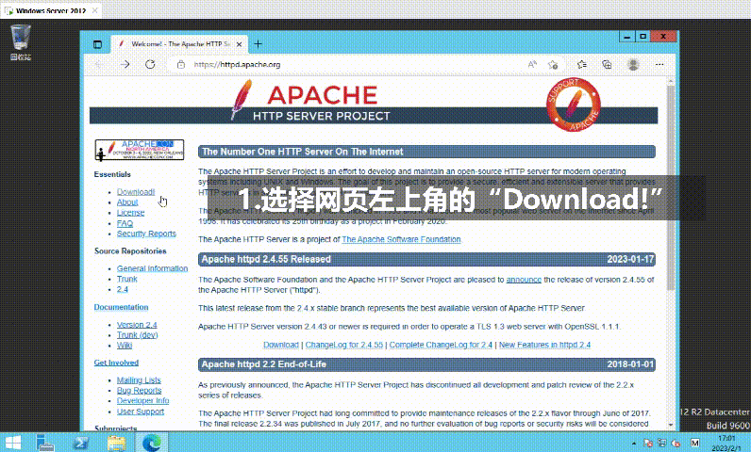This screenshot has height=452, width=751.
Task: Click the Apache feather logo
Action: tap(242, 100)
